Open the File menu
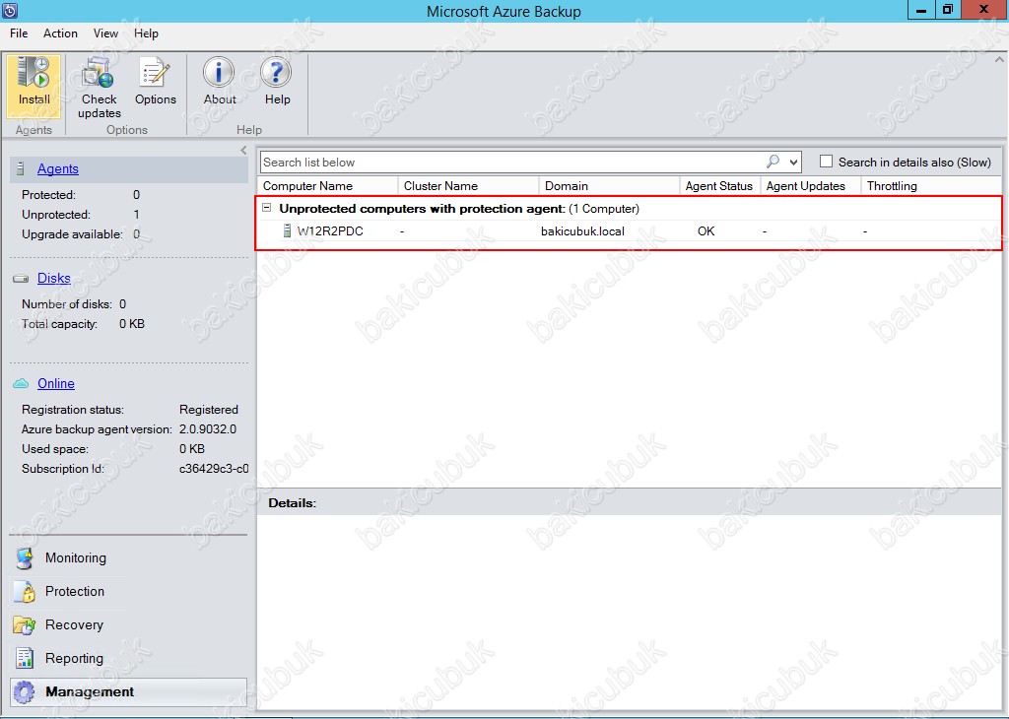Image resolution: width=1009 pixels, height=719 pixels. tap(19, 33)
